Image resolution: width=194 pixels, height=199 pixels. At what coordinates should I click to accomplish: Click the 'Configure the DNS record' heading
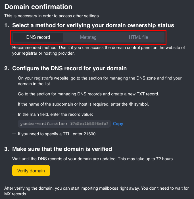(x=66, y=68)
